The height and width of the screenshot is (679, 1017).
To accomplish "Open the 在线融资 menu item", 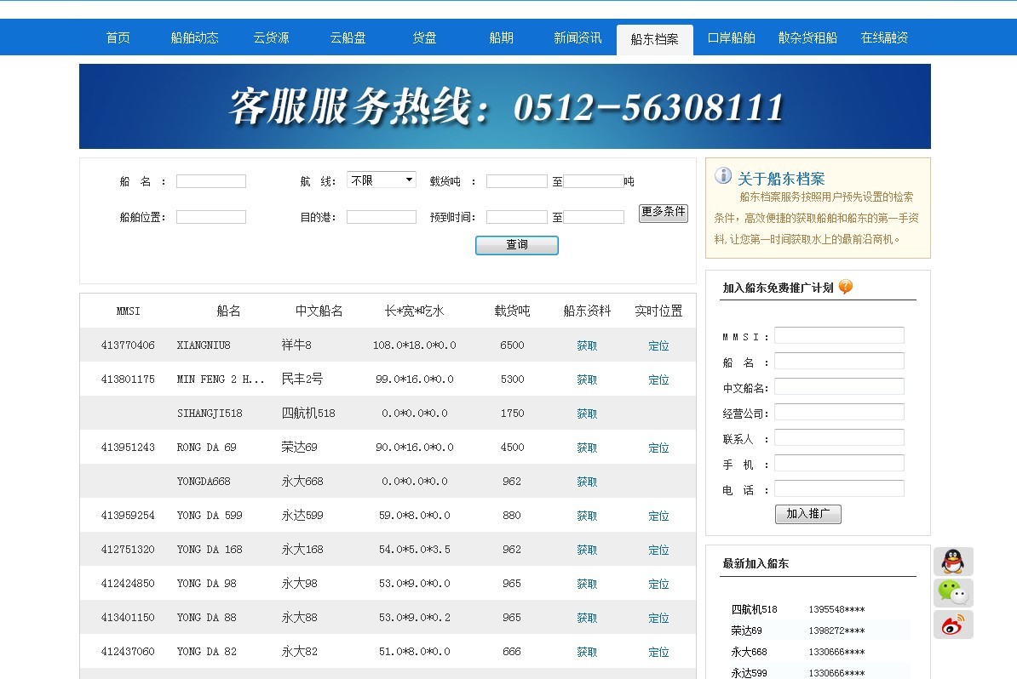I will [884, 37].
